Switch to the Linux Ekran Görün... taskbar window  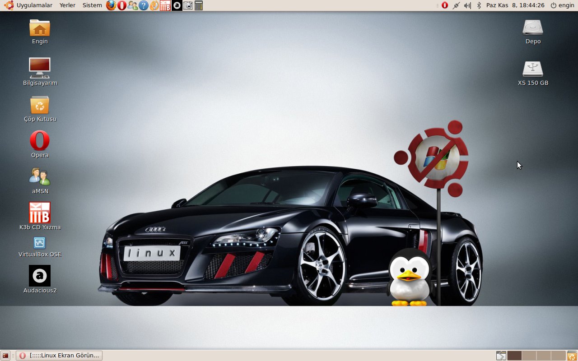(x=59, y=356)
